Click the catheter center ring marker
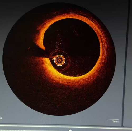The image size is (132, 131). coord(60,60)
